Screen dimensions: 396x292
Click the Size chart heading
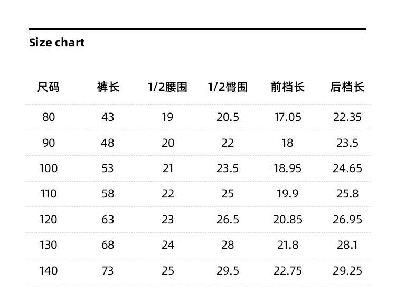coord(56,43)
